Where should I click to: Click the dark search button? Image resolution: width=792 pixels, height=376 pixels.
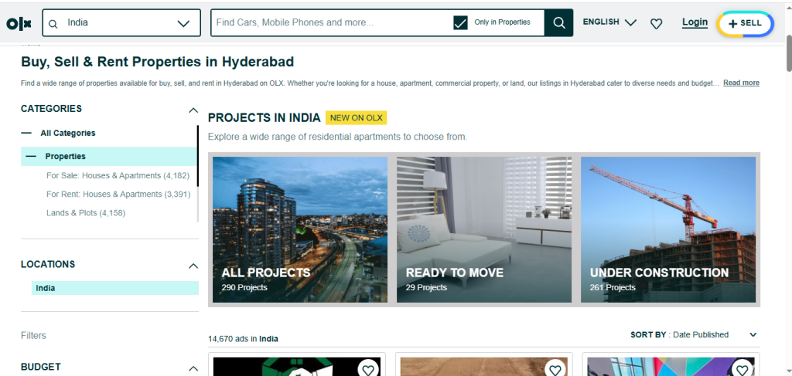point(558,22)
